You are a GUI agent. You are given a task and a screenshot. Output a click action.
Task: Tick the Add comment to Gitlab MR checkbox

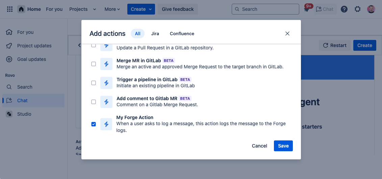(x=94, y=102)
